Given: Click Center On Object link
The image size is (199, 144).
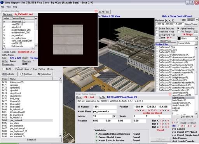Looking at the screenshot, I should [152, 113].
